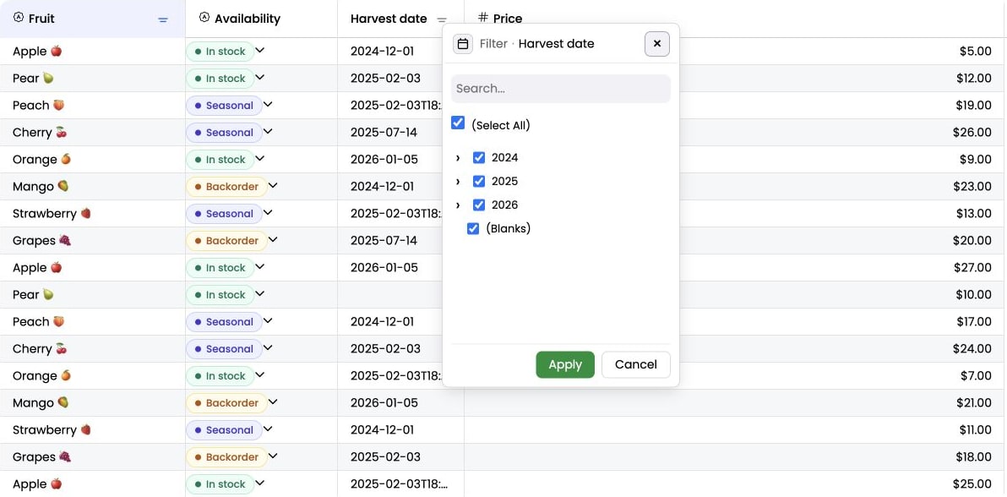Apply the Harvest date filter
This screenshot has height=497, width=1007.
[565, 364]
